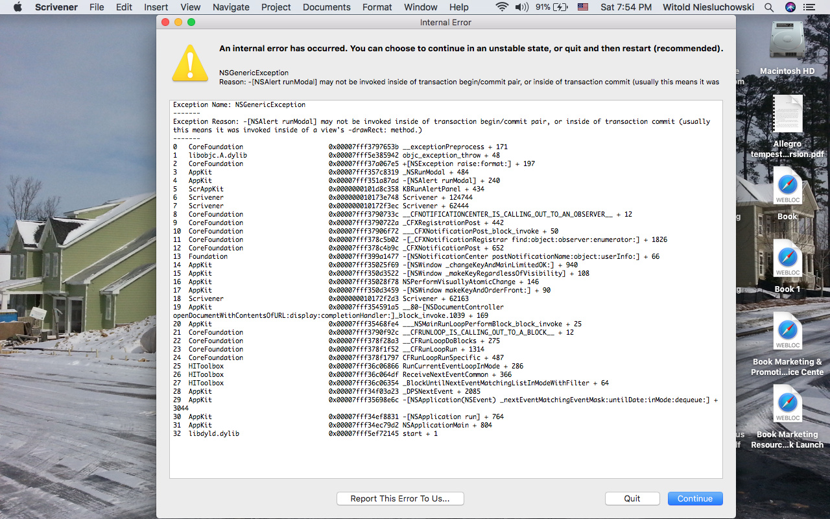This screenshot has width=830, height=519.
Task: Open the File menu
Action: click(x=97, y=7)
